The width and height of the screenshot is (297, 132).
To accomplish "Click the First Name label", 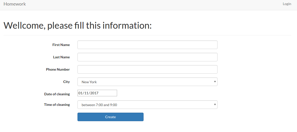I will coord(61,45).
